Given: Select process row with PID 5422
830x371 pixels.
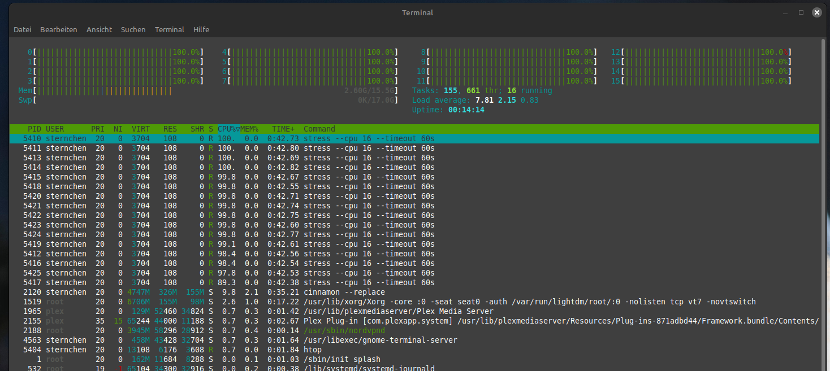Looking at the screenshot, I should 414,215.
